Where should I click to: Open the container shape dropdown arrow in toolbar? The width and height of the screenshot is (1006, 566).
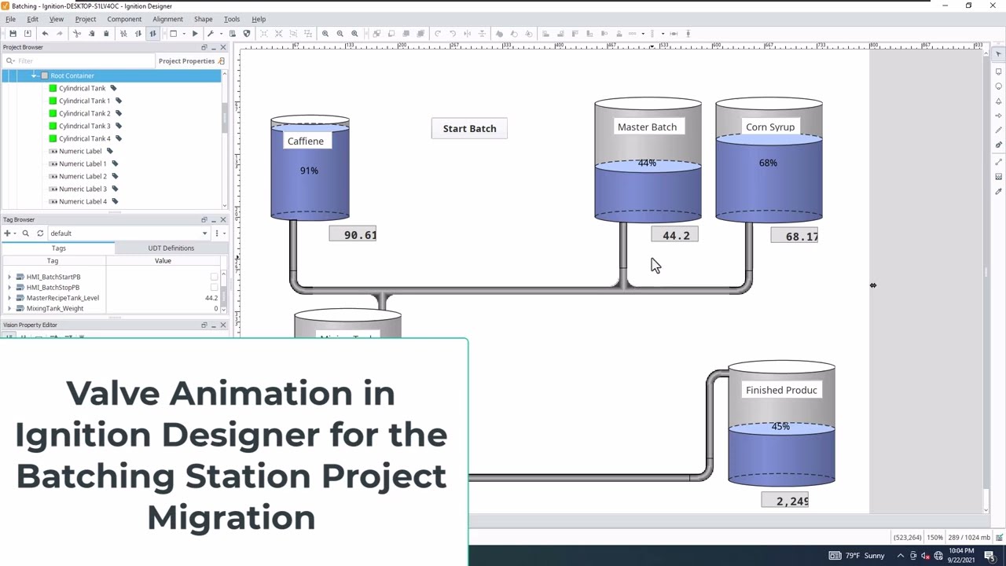(184, 34)
